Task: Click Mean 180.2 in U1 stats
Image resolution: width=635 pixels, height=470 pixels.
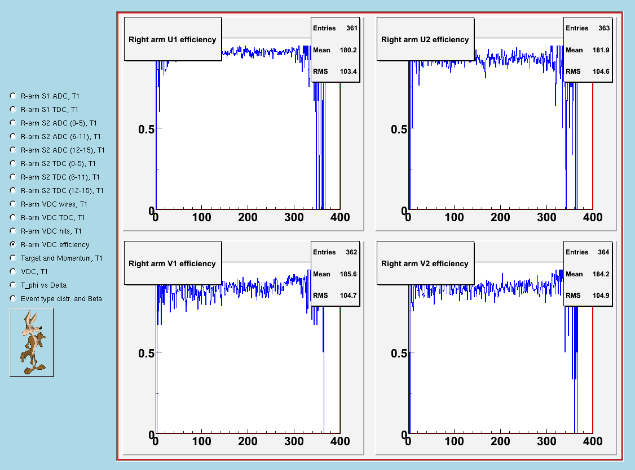Action: point(335,50)
